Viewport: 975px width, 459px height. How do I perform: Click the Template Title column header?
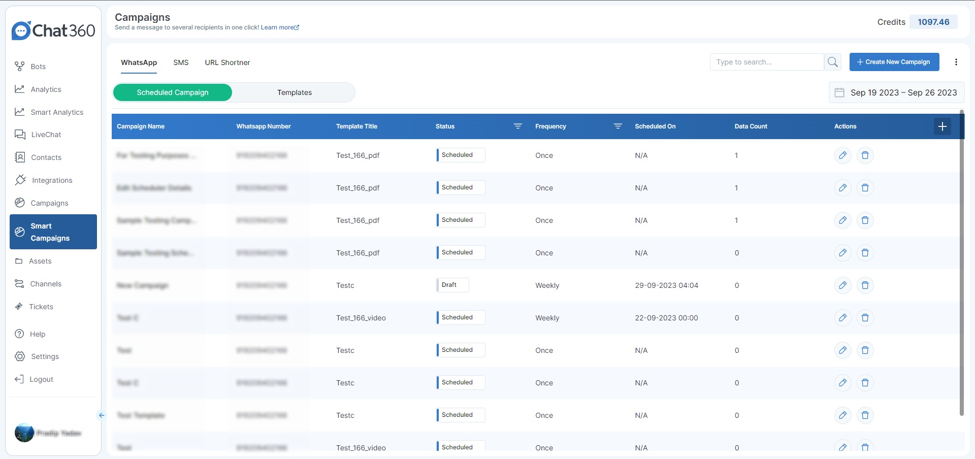(356, 126)
